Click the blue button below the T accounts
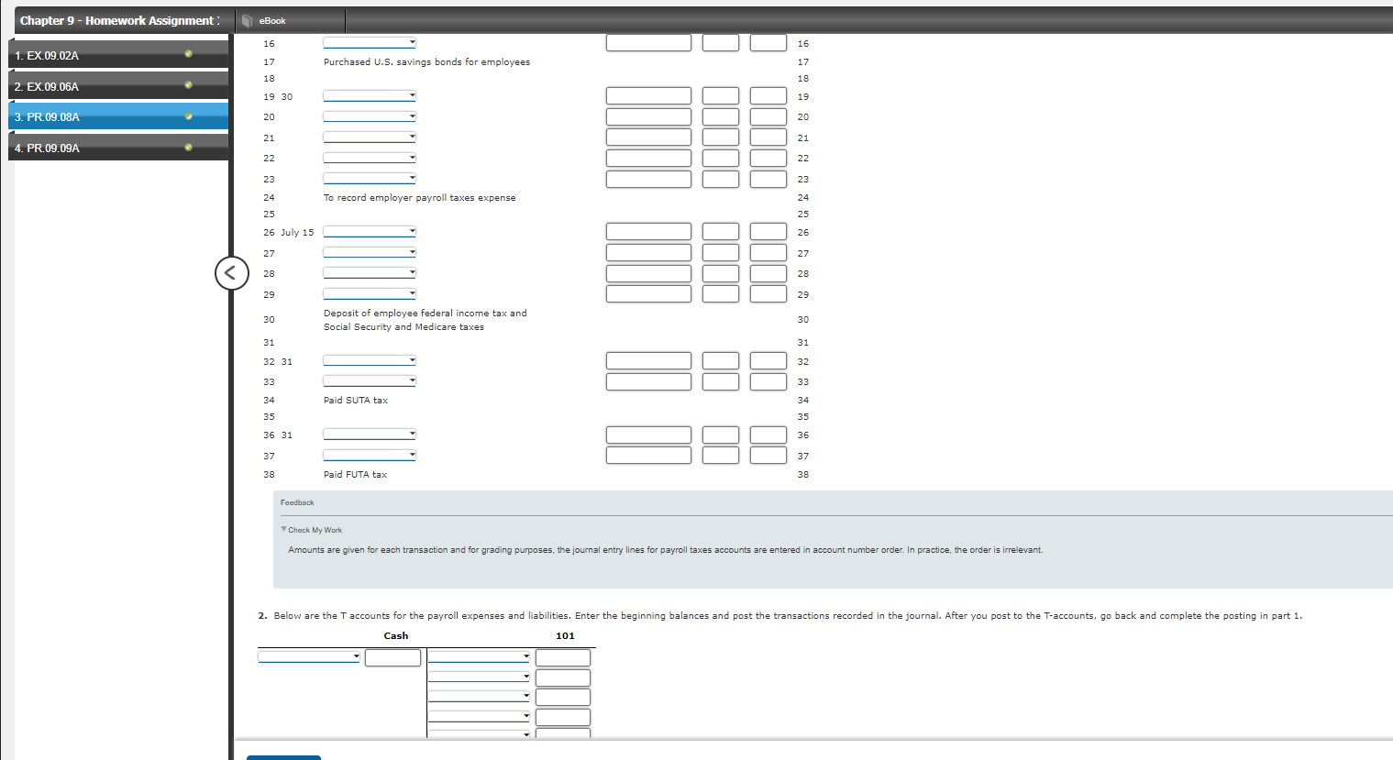The height and width of the screenshot is (760, 1393). coord(283,758)
